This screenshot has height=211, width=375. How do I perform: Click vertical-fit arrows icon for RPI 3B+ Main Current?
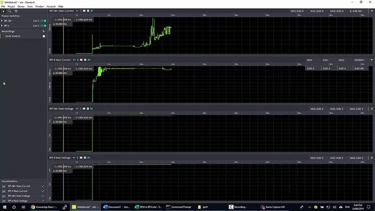[x=81, y=11]
